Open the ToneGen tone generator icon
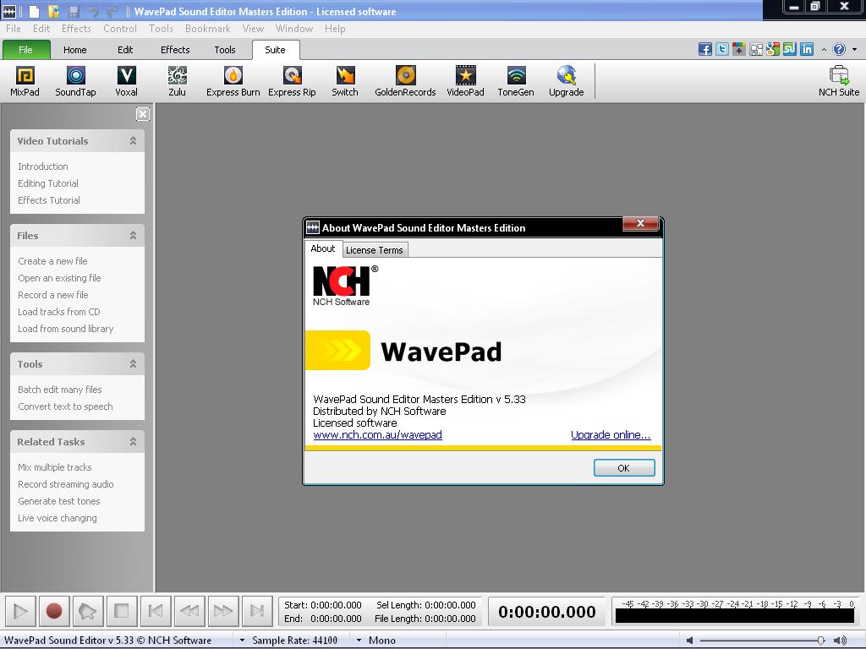866x649 pixels. (x=515, y=81)
